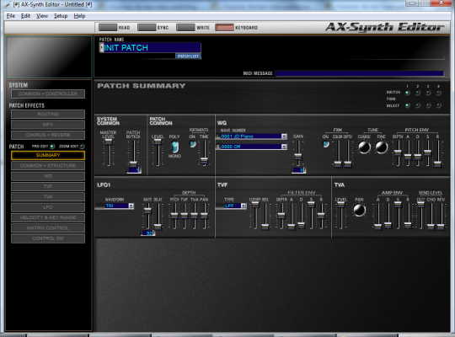Open the Matrix Control page
This screenshot has width=455, height=337.
48,228
